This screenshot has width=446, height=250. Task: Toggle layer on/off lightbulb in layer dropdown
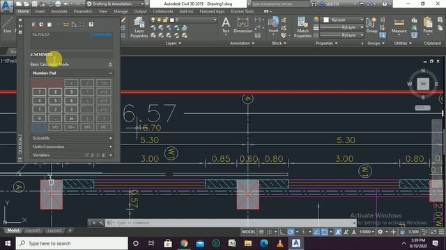click(153, 19)
